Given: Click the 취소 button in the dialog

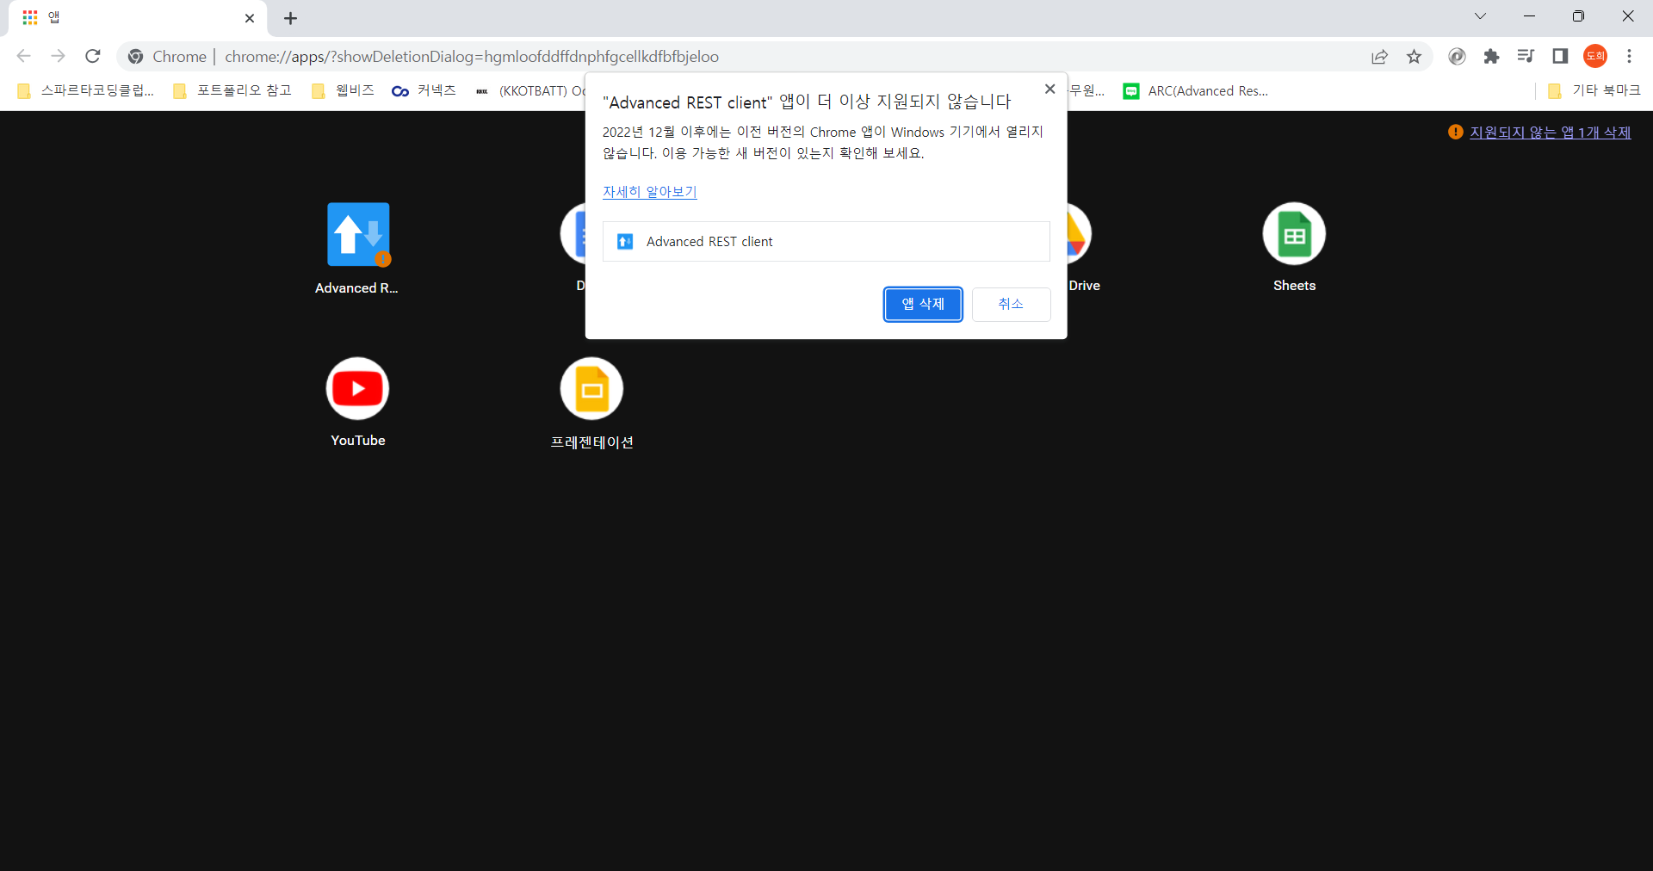Looking at the screenshot, I should (x=1011, y=304).
